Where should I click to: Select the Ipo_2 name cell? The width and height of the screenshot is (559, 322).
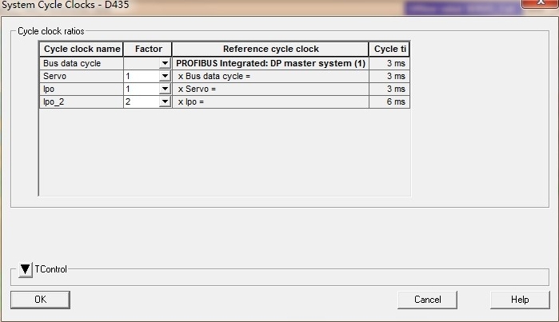[82, 101]
